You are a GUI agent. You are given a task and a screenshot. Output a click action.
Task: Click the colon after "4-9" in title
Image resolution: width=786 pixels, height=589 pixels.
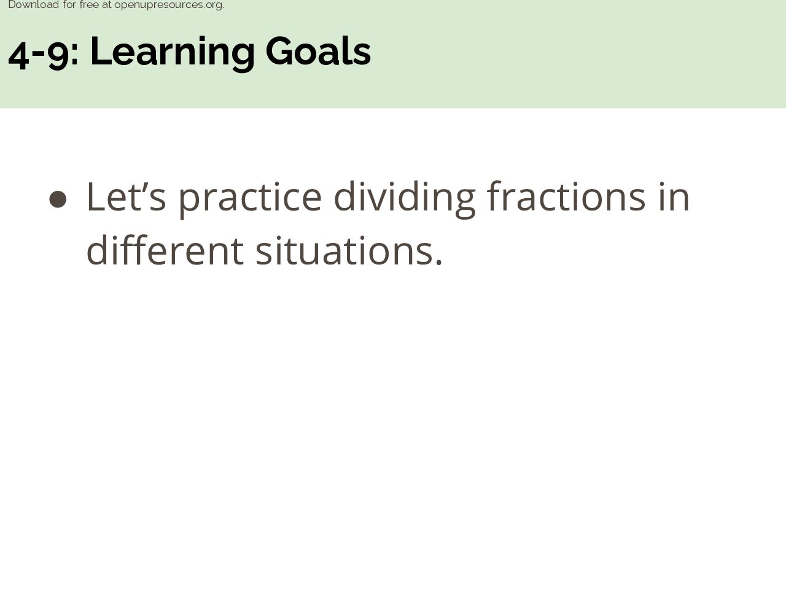[x=75, y=55]
